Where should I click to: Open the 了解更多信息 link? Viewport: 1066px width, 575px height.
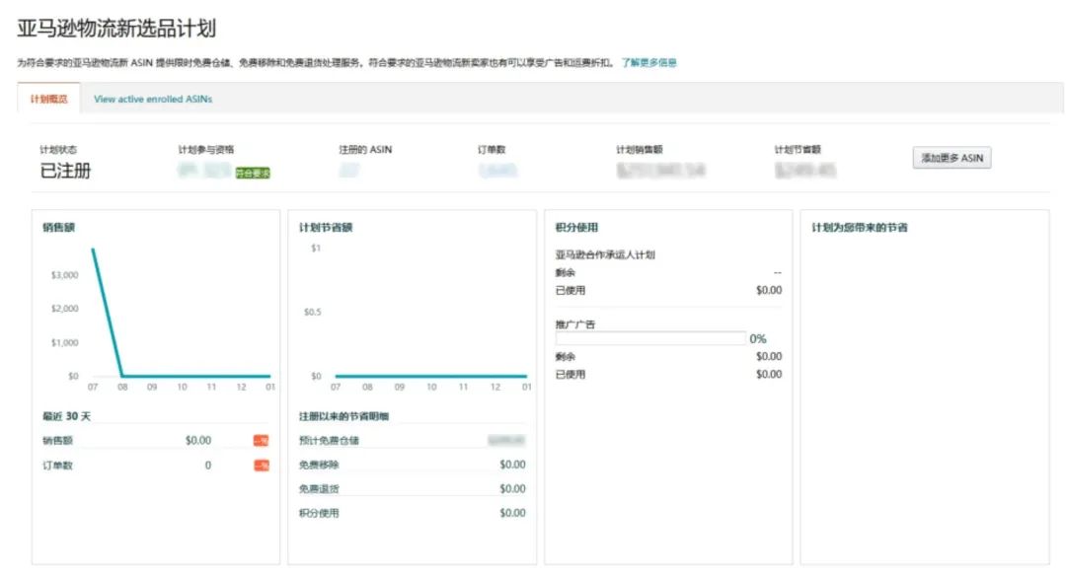click(647, 61)
